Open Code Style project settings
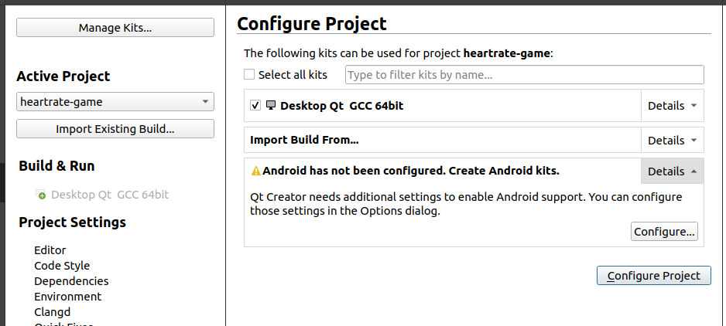Screen dimensions: 726x326 tap(62, 266)
